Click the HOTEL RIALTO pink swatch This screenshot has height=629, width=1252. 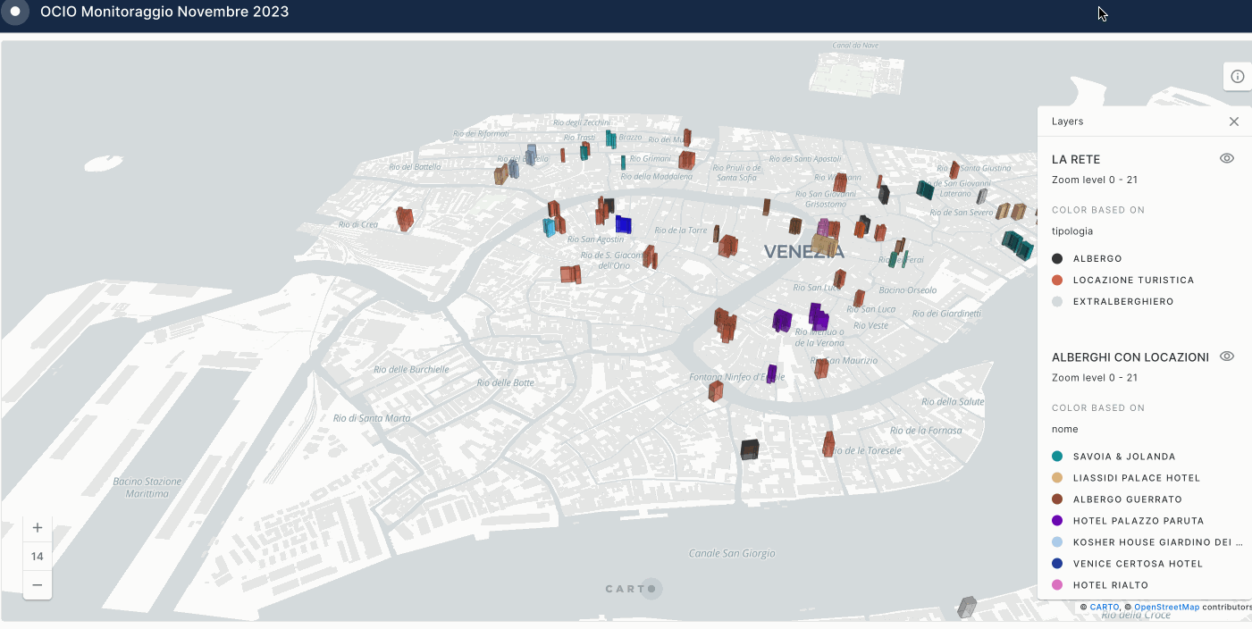pyautogui.click(x=1057, y=584)
